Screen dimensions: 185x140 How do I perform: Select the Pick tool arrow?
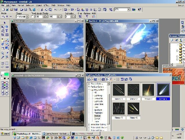[5, 23]
